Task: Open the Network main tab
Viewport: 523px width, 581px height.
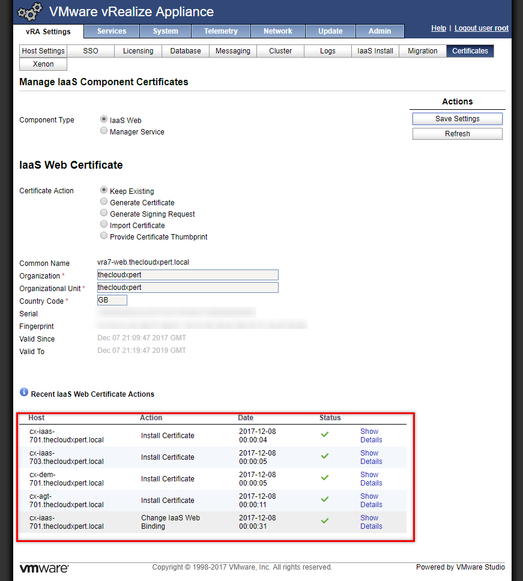Action: pyautogui.click(x=277, y=31)
